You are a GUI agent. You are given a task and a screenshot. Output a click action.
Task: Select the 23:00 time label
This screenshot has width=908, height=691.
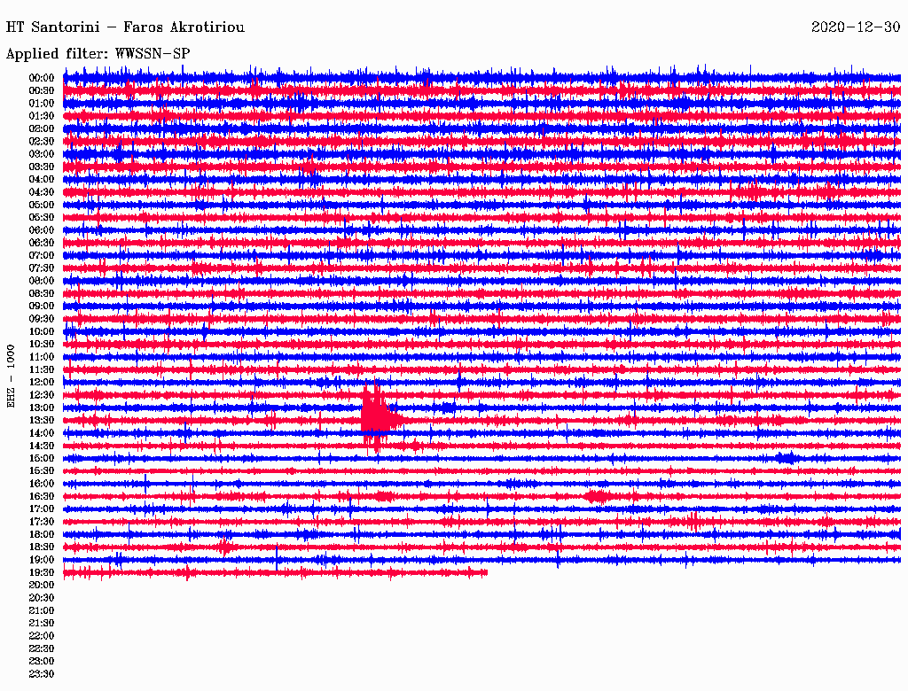41,662
